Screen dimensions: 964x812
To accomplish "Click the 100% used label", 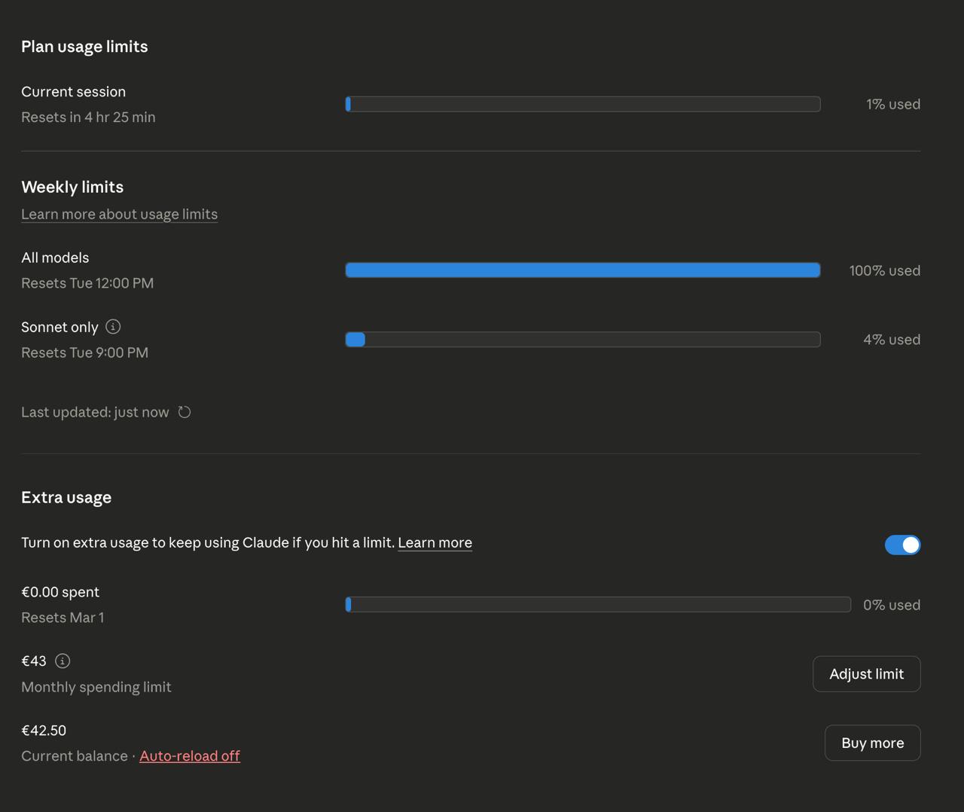I will click(884, 270).
